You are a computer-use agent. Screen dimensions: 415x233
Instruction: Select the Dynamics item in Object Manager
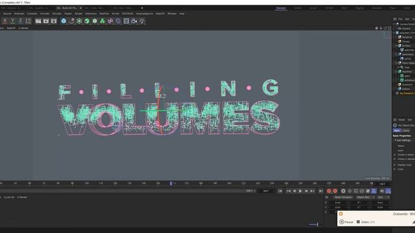pos(407,38)
